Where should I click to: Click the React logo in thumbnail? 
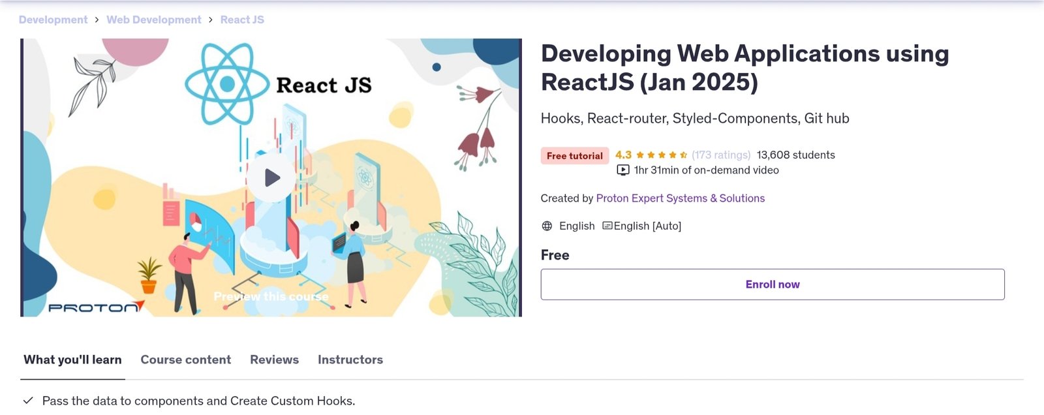coord(227,84)
